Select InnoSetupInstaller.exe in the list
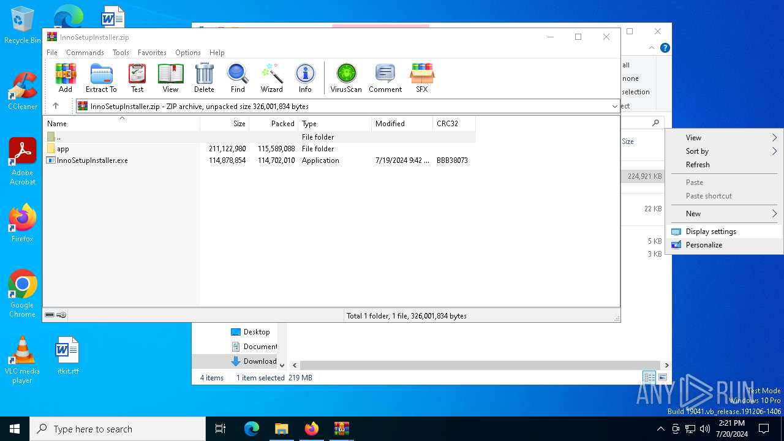Image resolution: width=784 pixels, height=441 pixels. pos(259,160)
